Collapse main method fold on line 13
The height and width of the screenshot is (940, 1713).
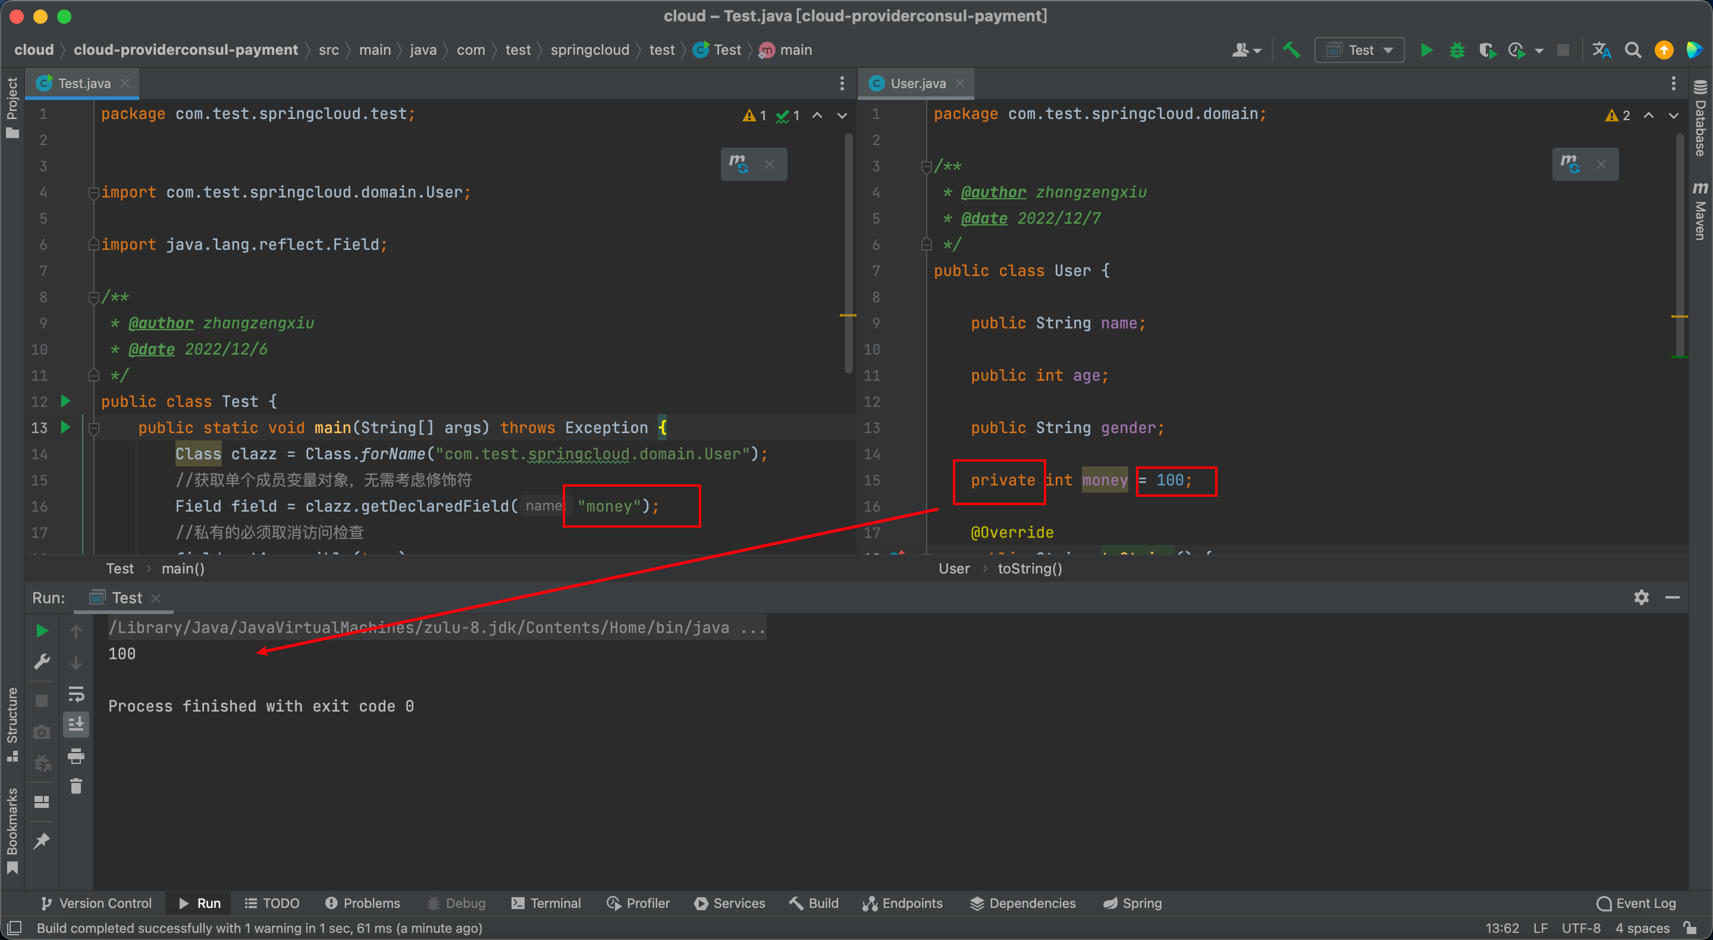93,428
